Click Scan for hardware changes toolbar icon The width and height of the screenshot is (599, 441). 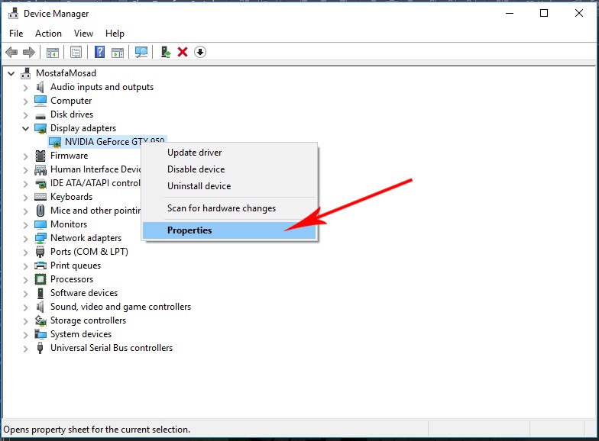(x=141, y=52)
